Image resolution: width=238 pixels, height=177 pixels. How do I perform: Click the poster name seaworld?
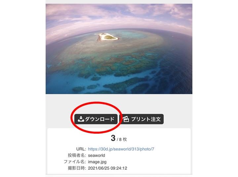pyautogui.click(x=97, y=155)
